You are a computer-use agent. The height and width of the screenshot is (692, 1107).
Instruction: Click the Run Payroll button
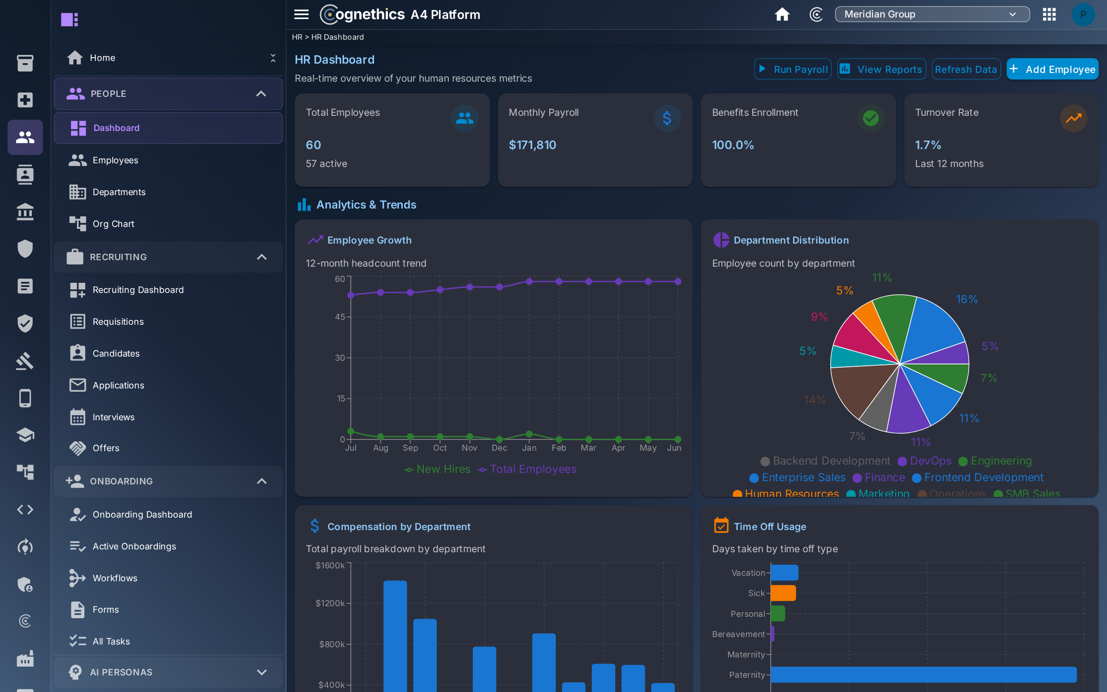(x=792, y=69)
